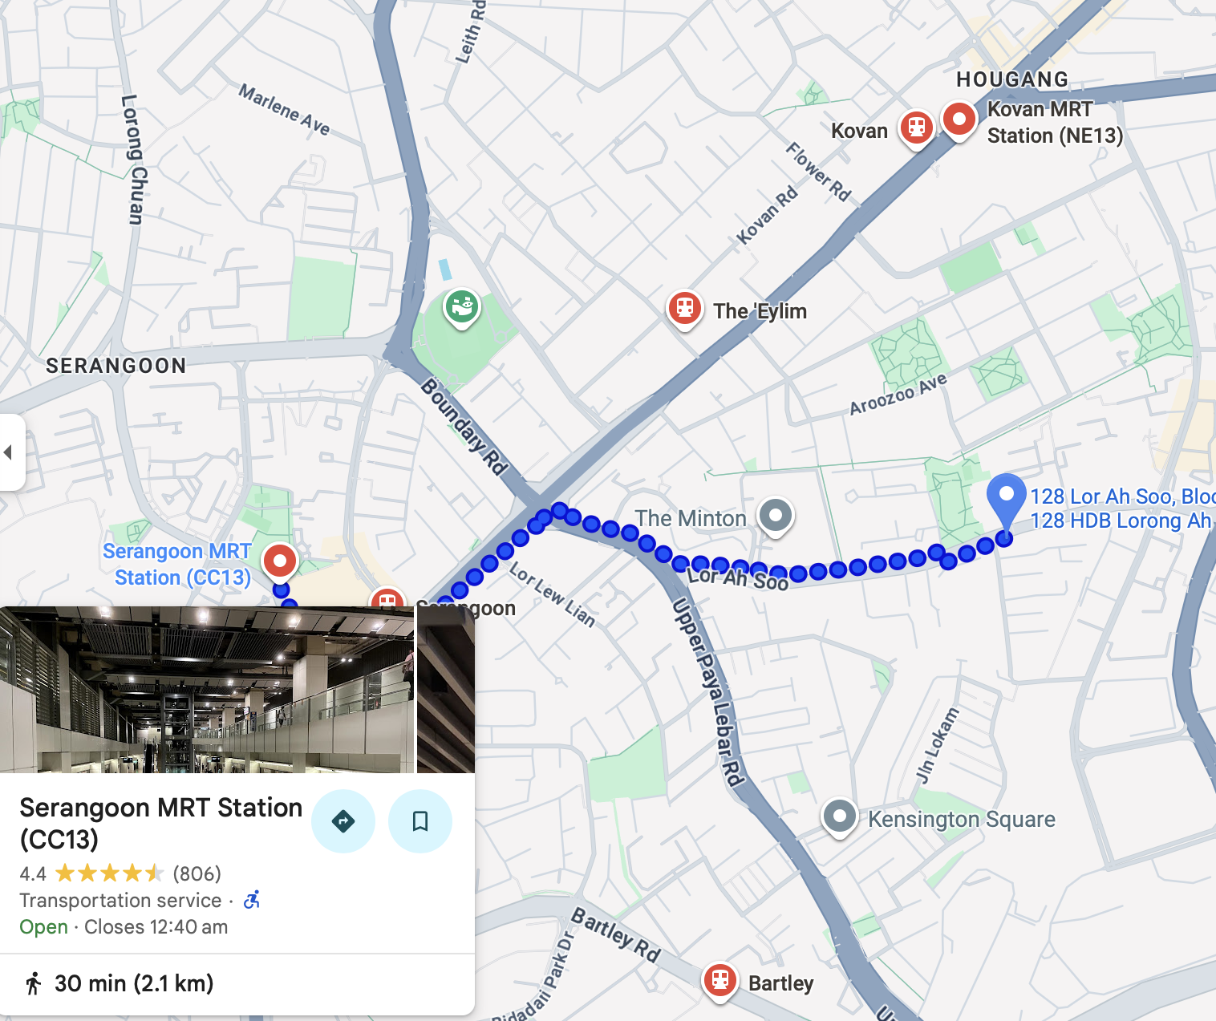Select the Kovan train station marker
Screen dimensions: 1216x1021
(917, 129)
